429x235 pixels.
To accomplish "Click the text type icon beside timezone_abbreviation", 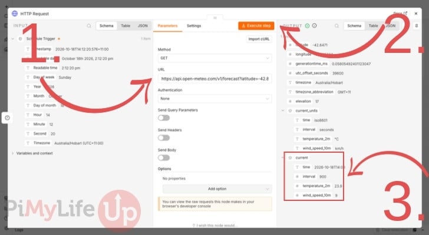I will pos(290,92).
